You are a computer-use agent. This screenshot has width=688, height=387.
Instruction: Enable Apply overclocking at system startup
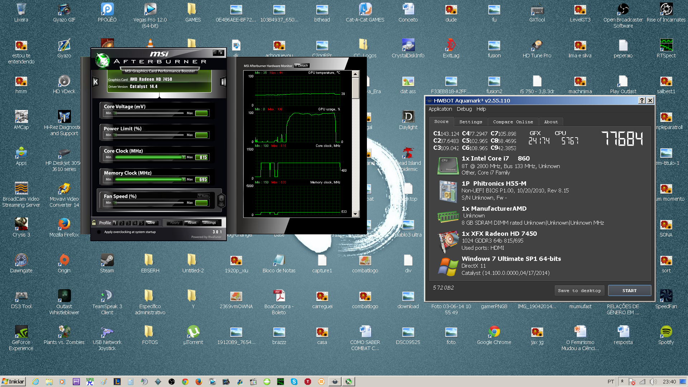(x=99, y=232)
